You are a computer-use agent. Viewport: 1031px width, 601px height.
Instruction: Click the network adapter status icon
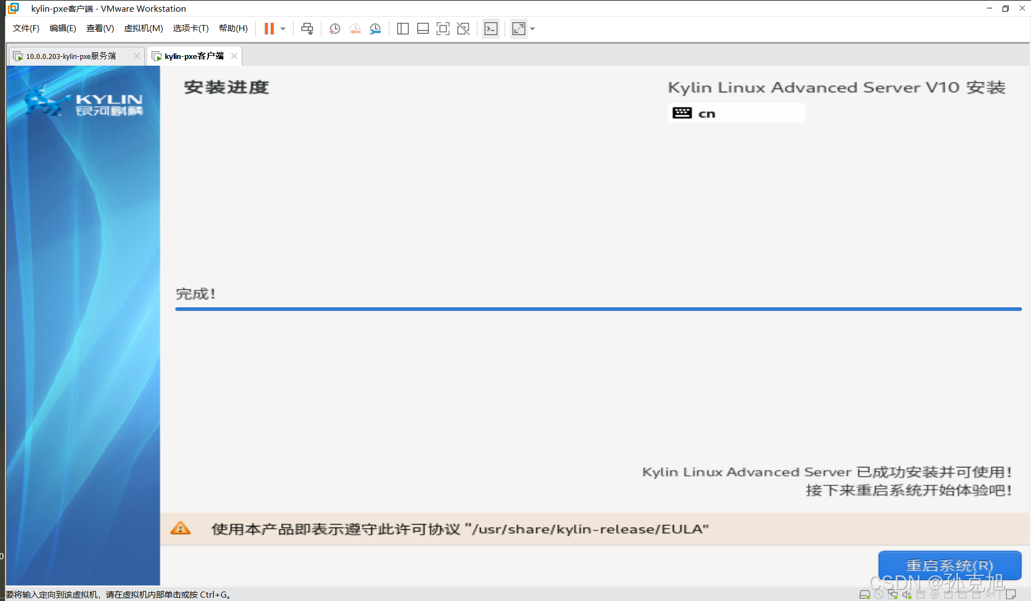point(893,594)
